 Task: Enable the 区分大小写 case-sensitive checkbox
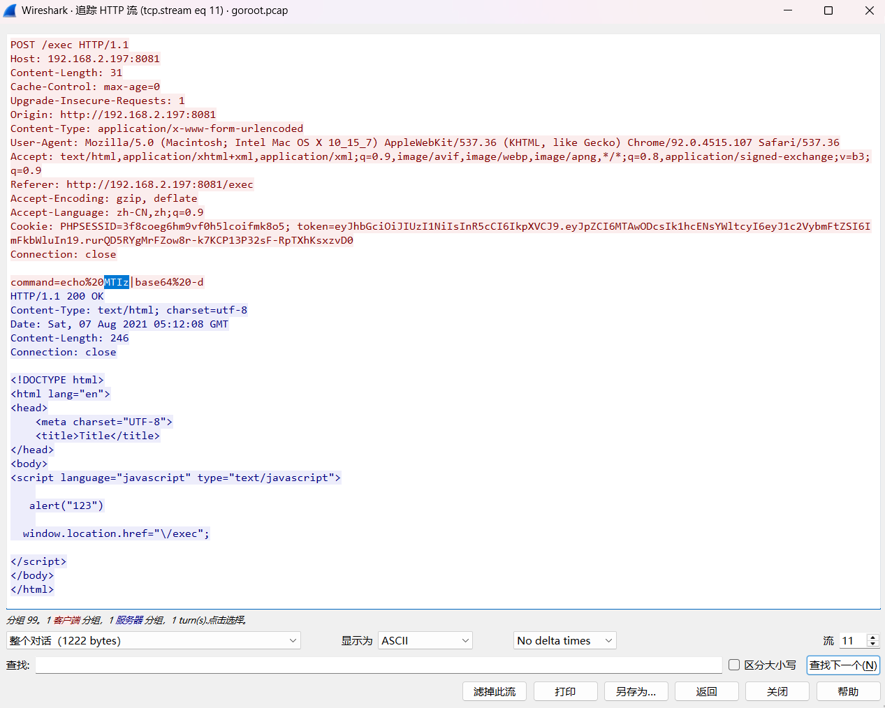point(734,665)
